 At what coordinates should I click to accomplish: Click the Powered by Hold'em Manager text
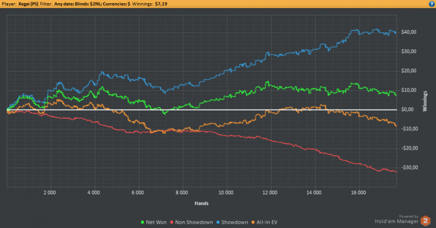click(x=397, y=219)
